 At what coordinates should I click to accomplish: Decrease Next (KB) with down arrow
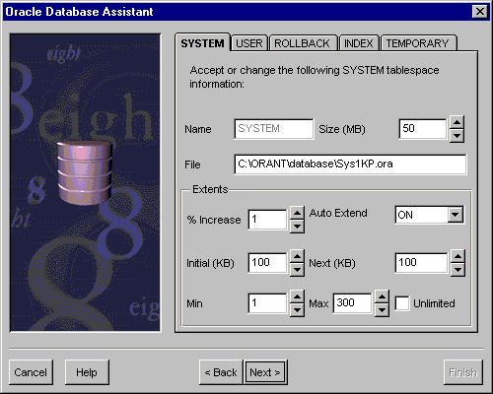click(458, 270)
